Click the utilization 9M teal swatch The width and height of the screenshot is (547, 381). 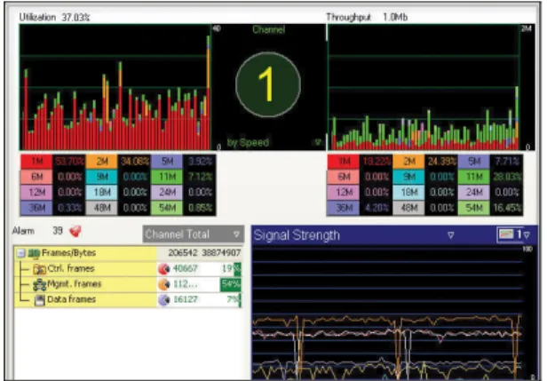102,177
